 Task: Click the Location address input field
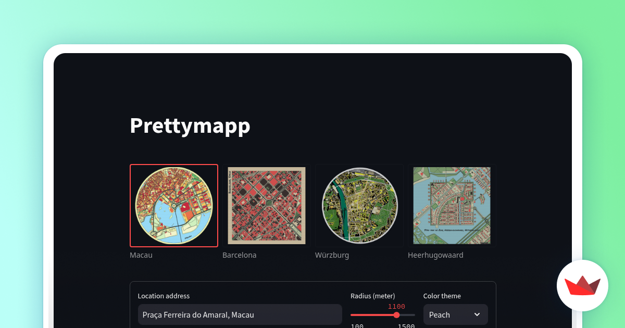click(240, 314)
